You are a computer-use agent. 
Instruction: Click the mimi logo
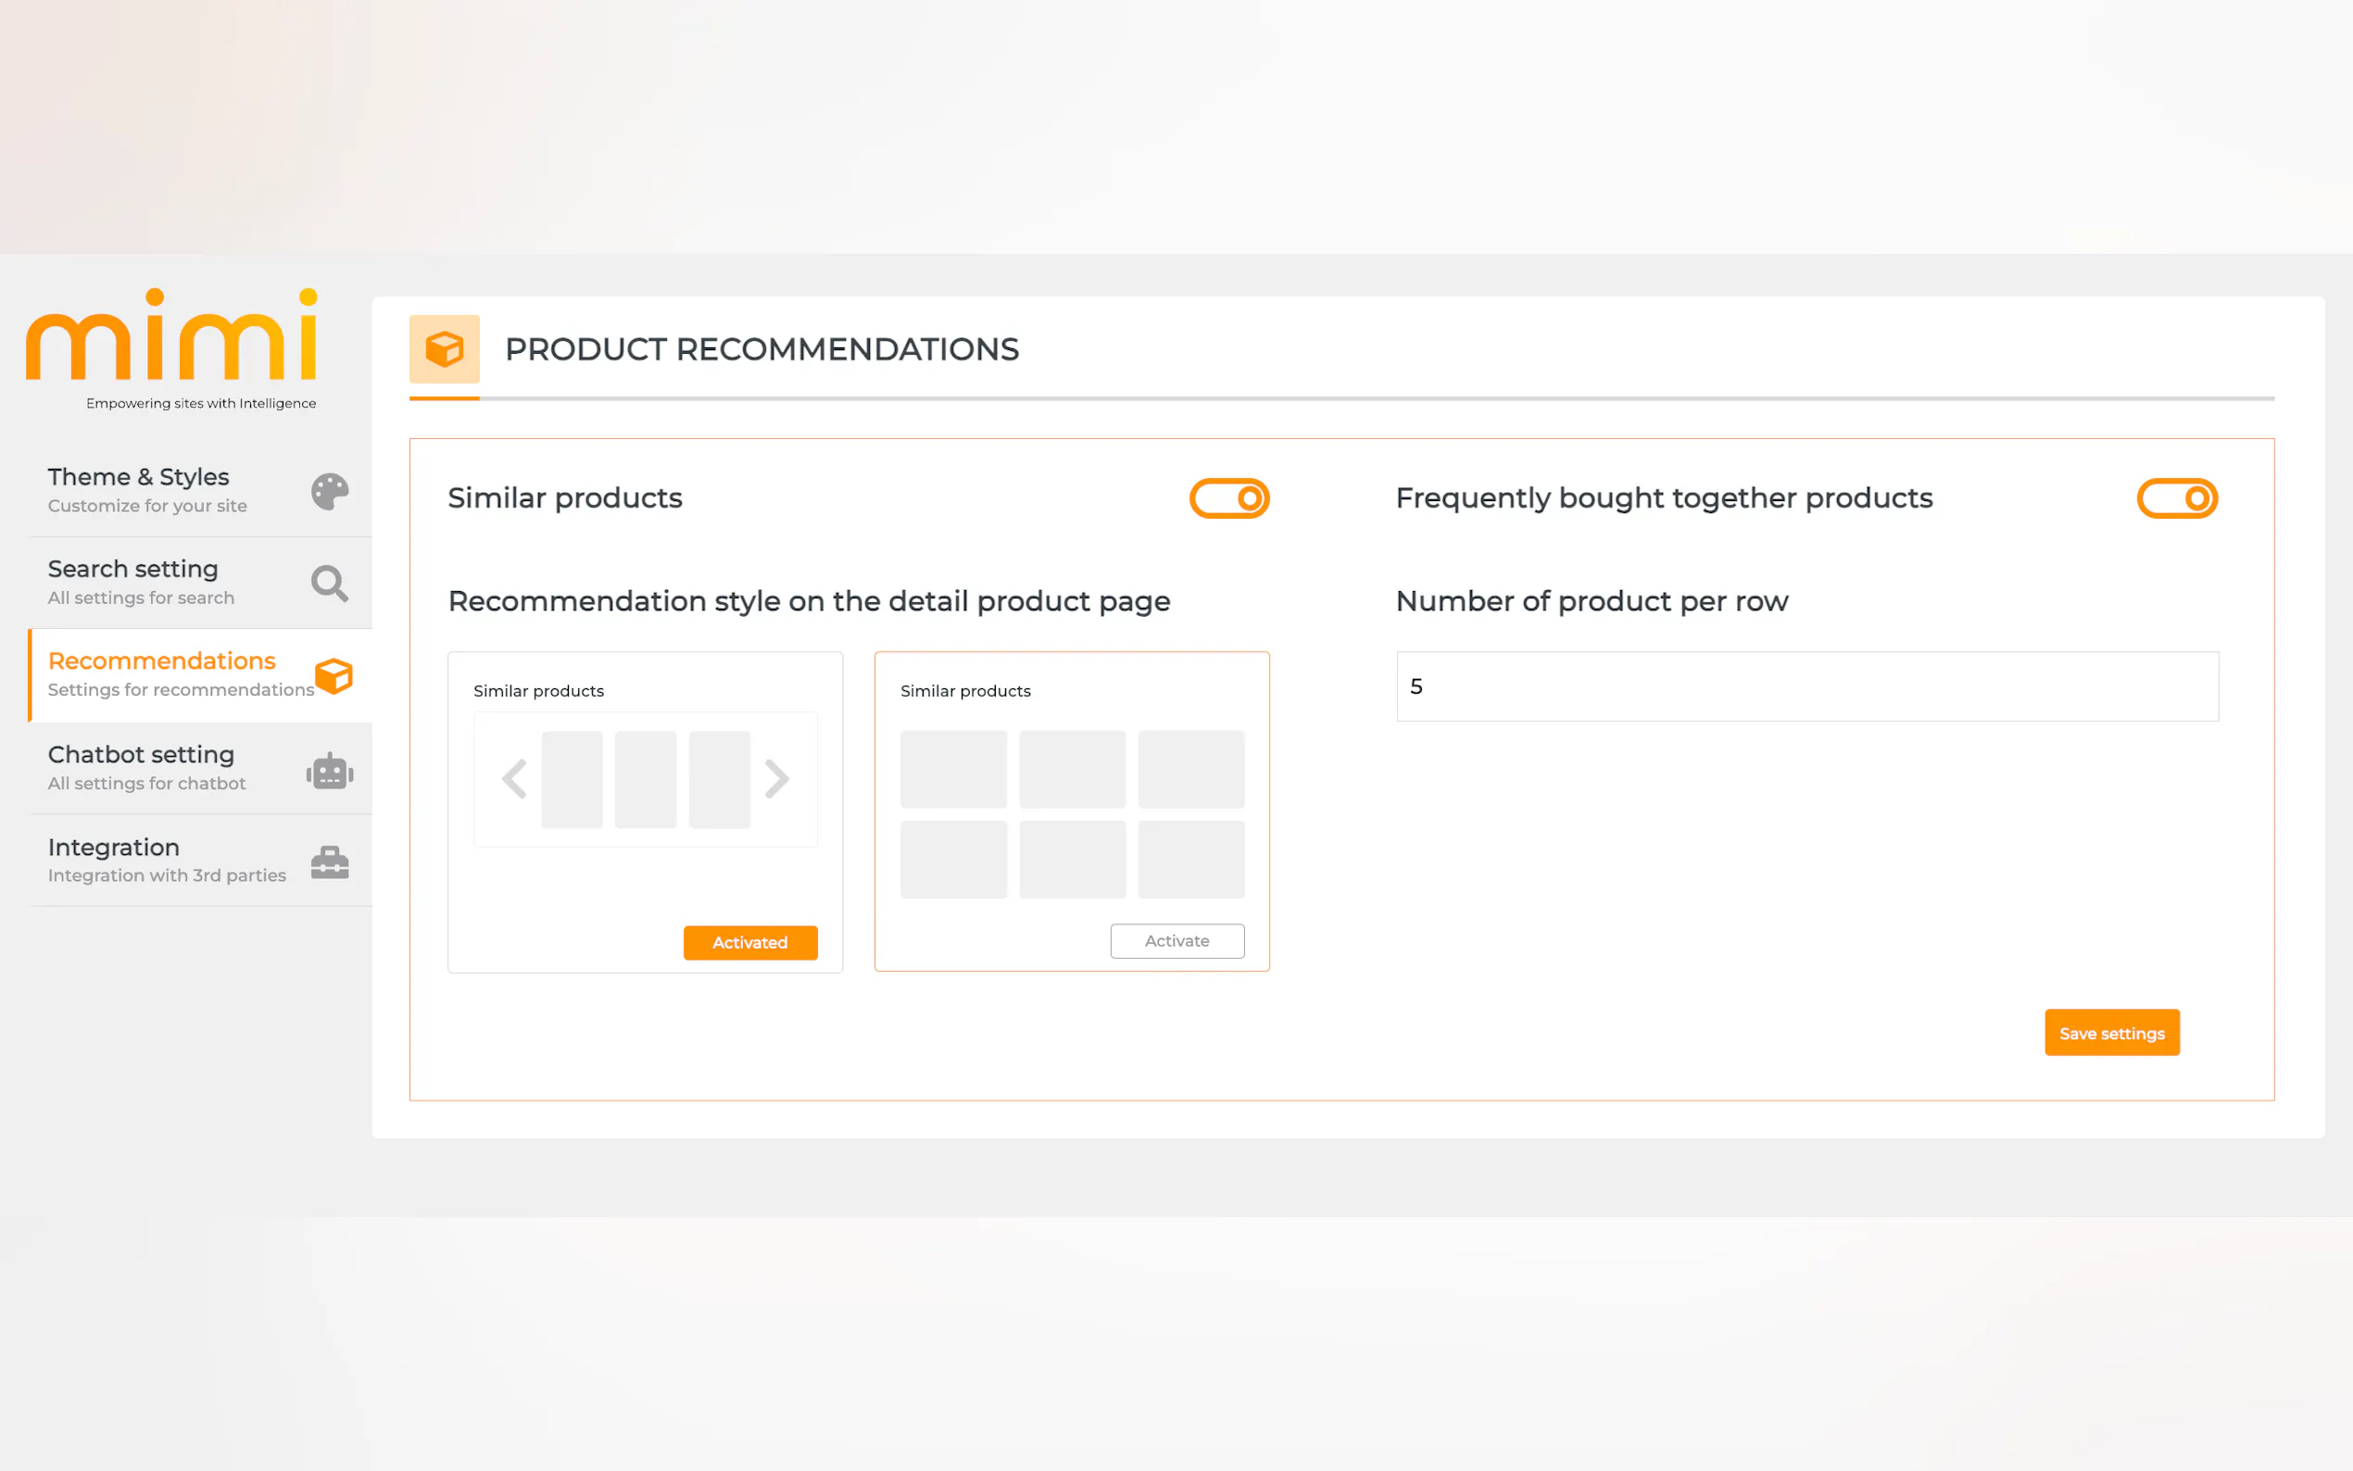click(x=172, y=335)
